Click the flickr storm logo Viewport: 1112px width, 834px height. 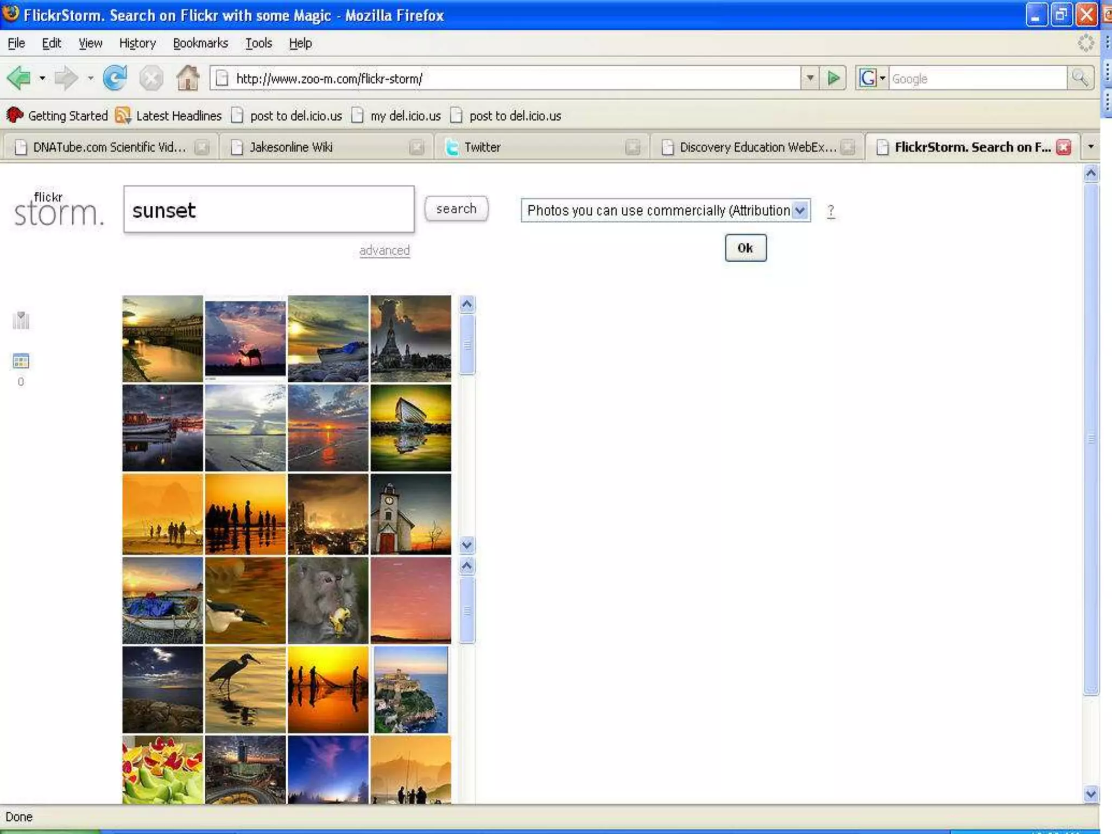[58, 210]
